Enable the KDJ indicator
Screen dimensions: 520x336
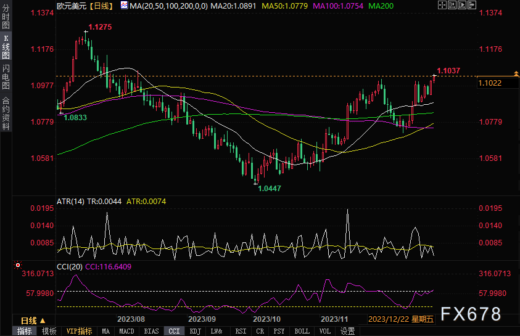pos(195,331)
